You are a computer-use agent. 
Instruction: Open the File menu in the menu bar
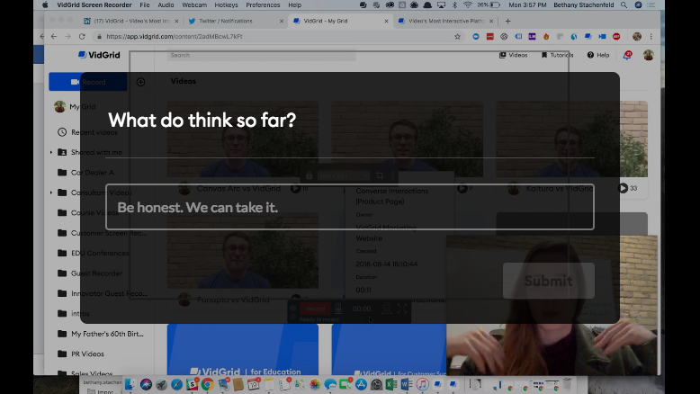pyautogui.click(x=145, y=4)
